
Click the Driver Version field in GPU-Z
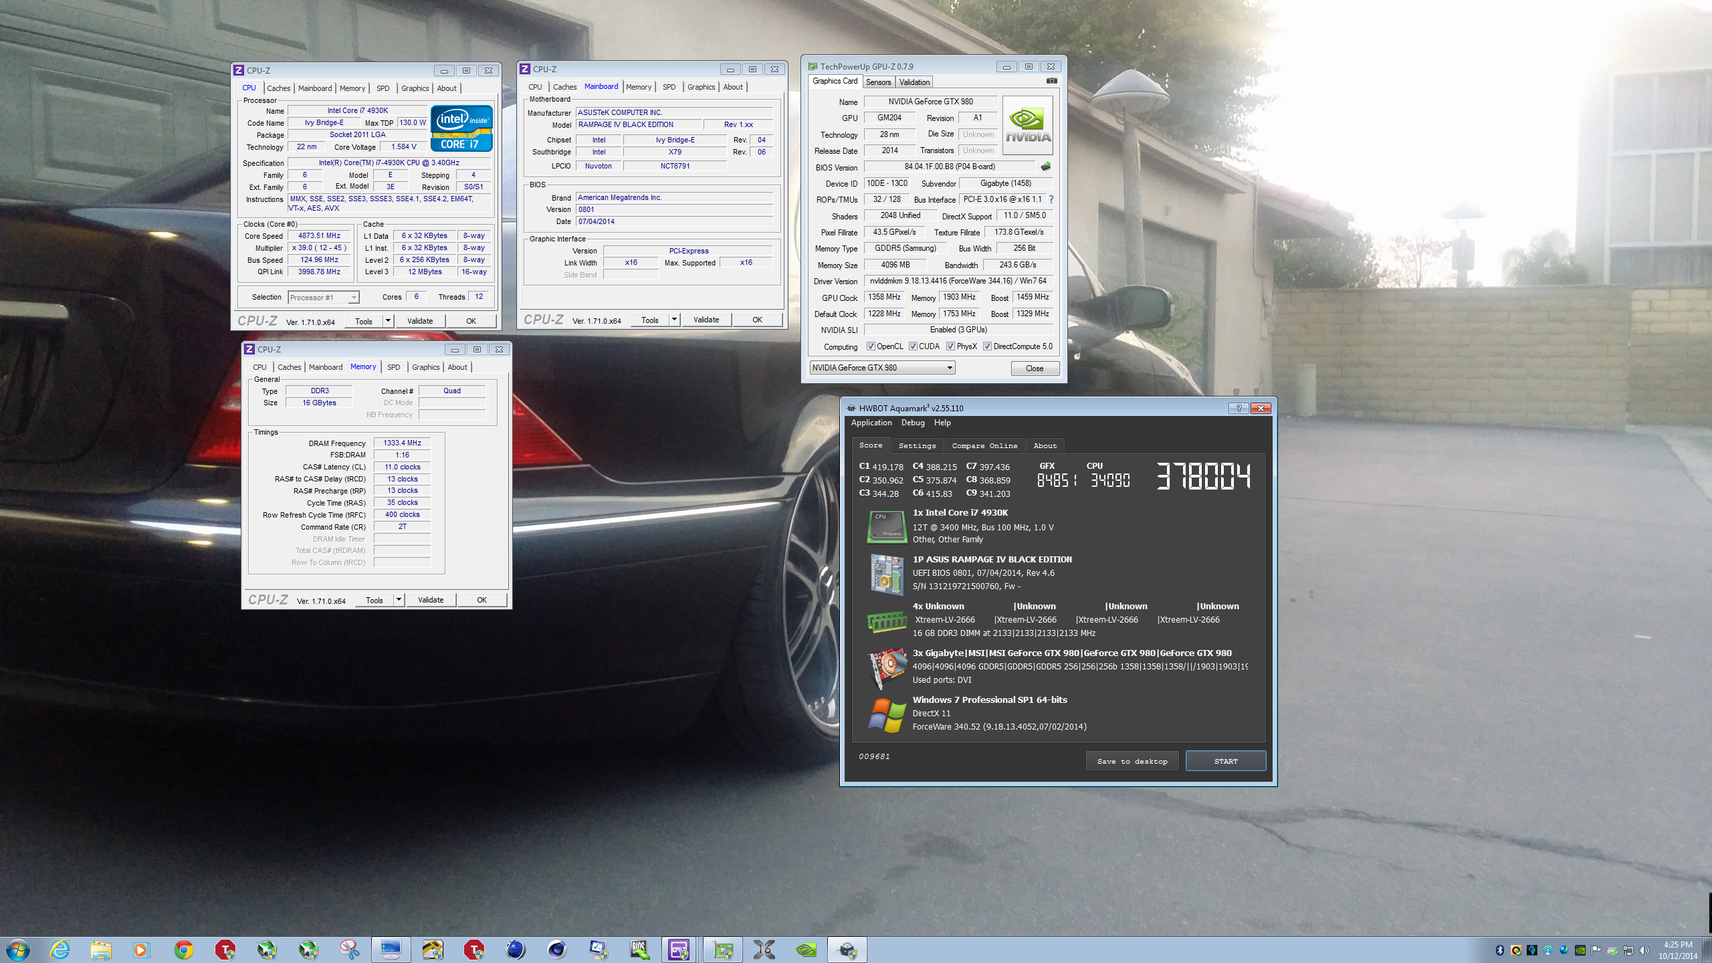959,281
